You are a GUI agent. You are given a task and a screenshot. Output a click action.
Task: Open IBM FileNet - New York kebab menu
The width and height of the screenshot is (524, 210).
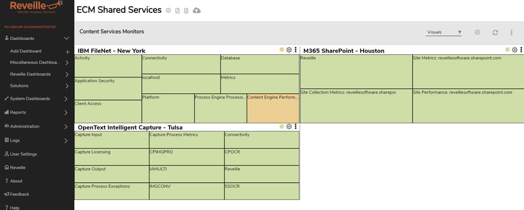click(x=296, y=50)
